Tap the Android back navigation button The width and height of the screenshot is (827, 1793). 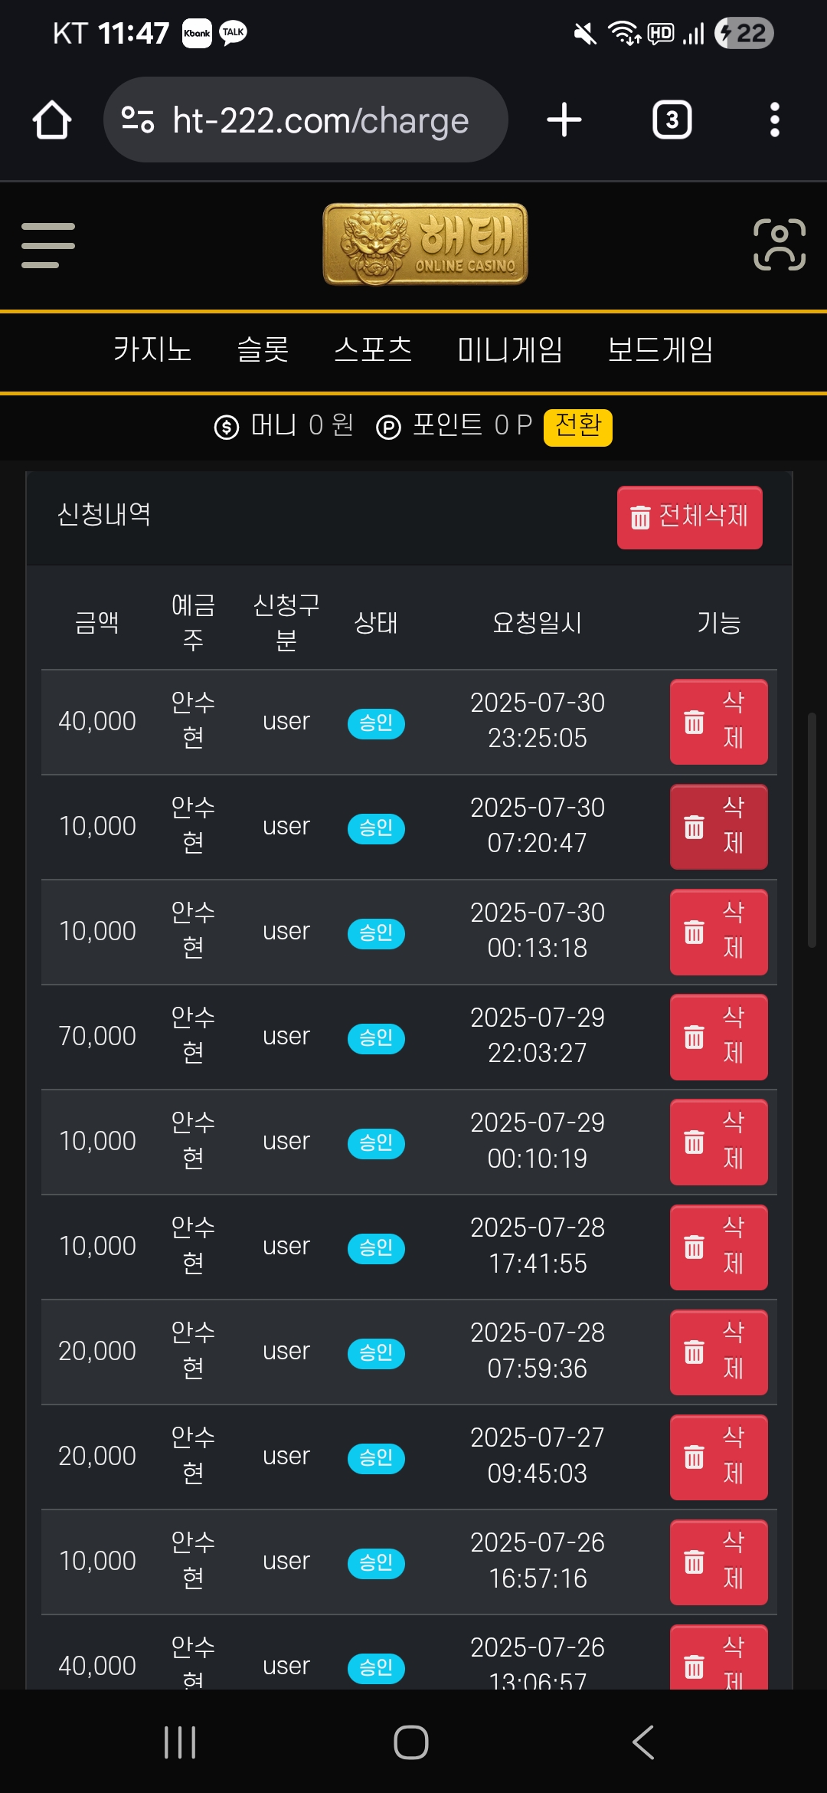tap(643, 1742)
